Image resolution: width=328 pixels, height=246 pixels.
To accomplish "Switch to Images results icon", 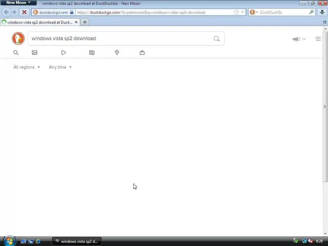I will point(35,53).
